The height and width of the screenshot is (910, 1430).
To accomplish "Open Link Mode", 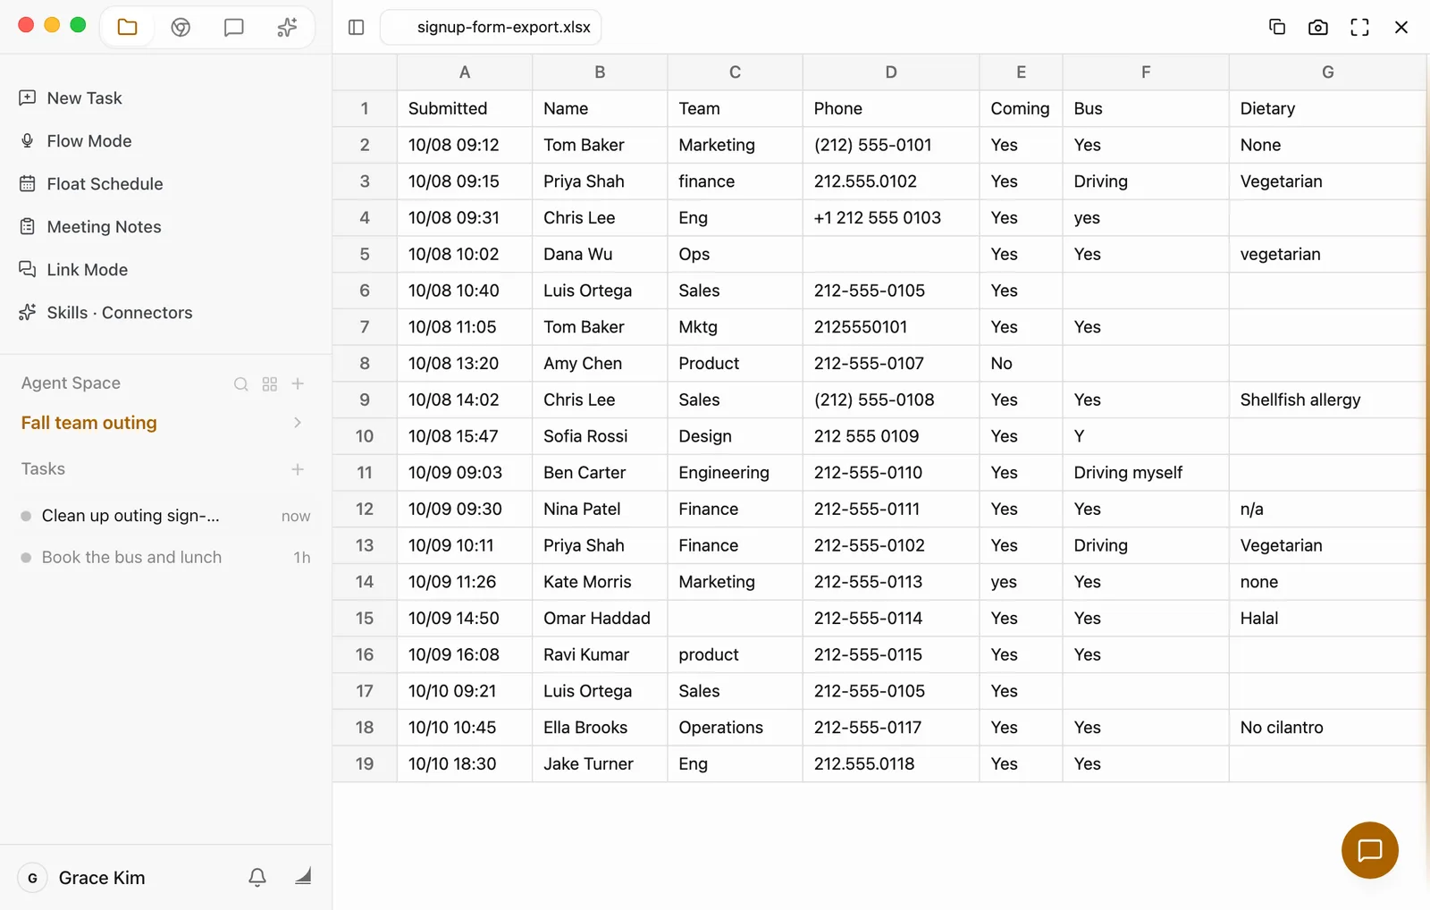I will click(x=87, y=269).
